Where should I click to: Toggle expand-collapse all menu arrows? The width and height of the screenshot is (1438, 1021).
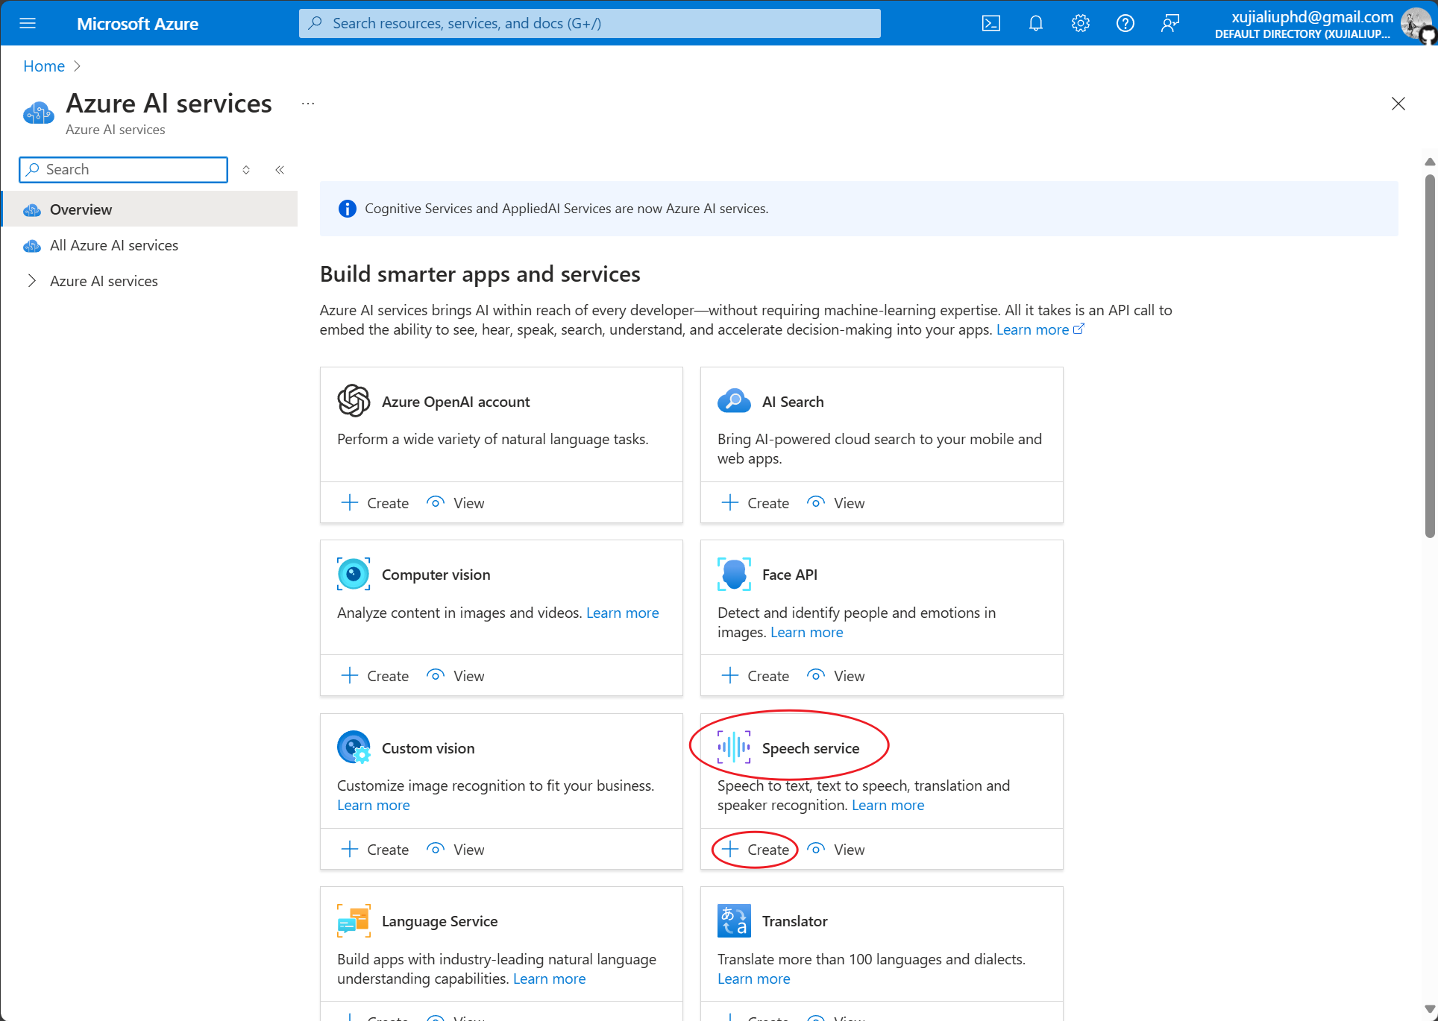click(246, 170)
